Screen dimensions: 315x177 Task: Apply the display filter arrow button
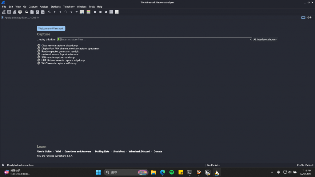pos(303,18)
